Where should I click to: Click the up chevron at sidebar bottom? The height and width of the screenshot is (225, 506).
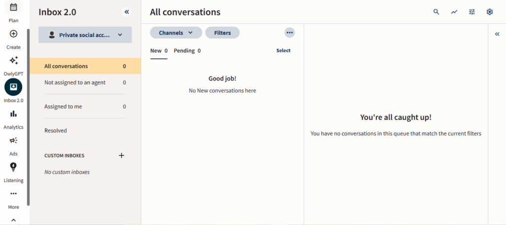click(x=13, y=220)
